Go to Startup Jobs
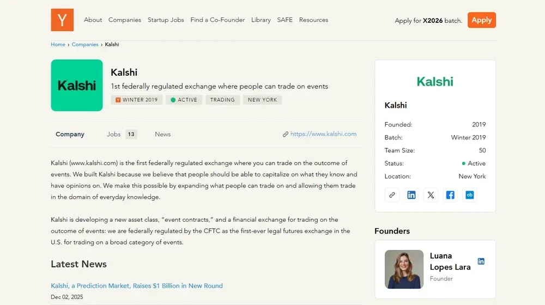This screenshot has height=305, width=545. (x=166, y=20)
